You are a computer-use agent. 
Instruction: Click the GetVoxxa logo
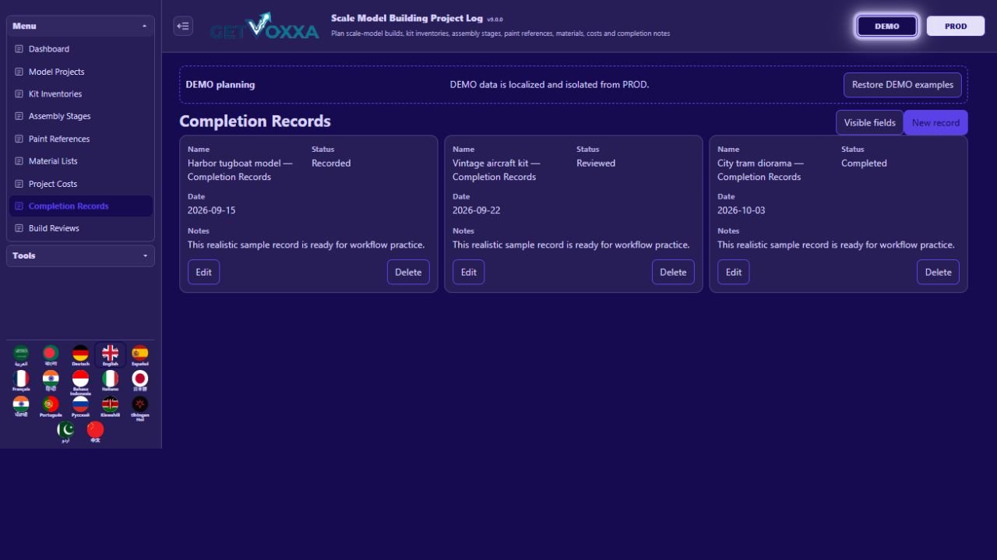pos(264,26)
